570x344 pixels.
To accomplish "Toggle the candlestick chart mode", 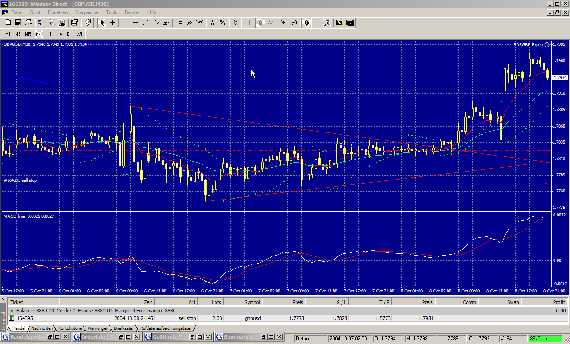I will [260, 23].
